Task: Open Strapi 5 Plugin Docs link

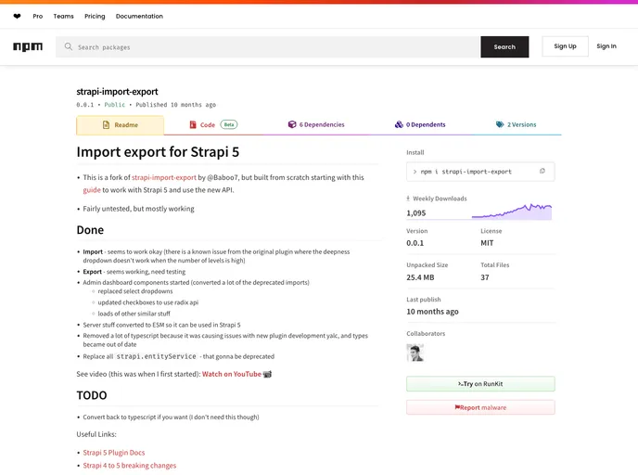Action: (114, 453)
